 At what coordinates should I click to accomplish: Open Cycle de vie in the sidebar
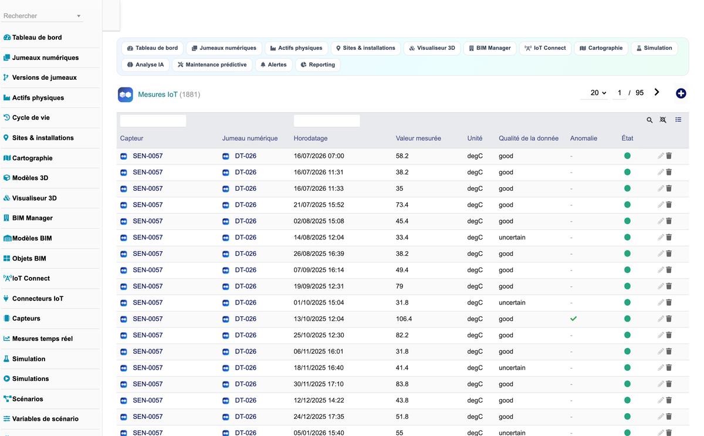(31, 117)
